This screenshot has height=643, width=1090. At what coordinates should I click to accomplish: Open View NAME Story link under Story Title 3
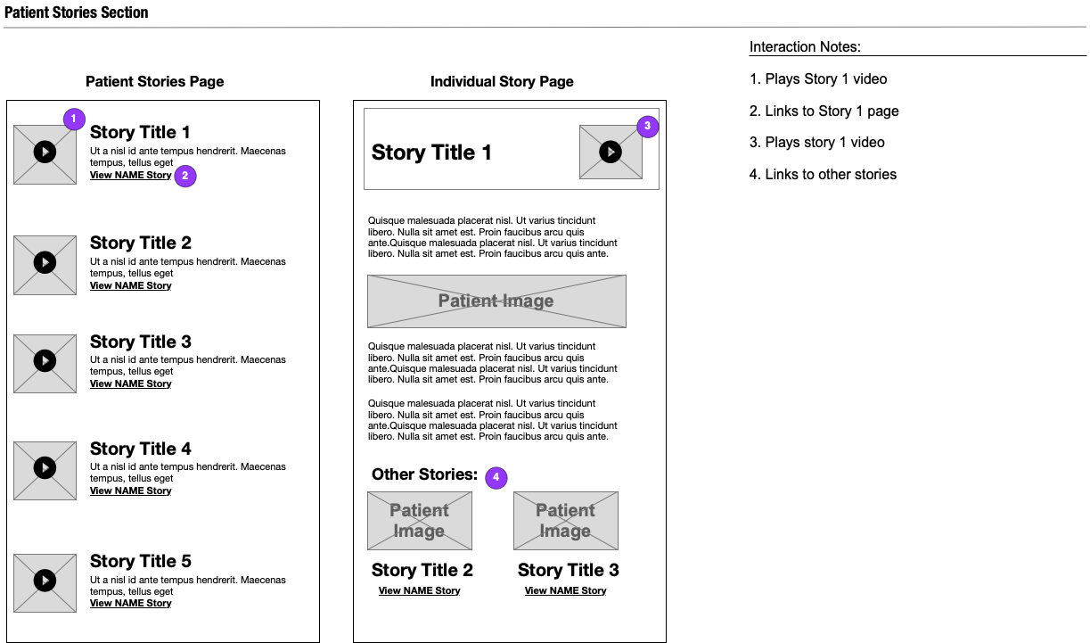pos(130,383)
